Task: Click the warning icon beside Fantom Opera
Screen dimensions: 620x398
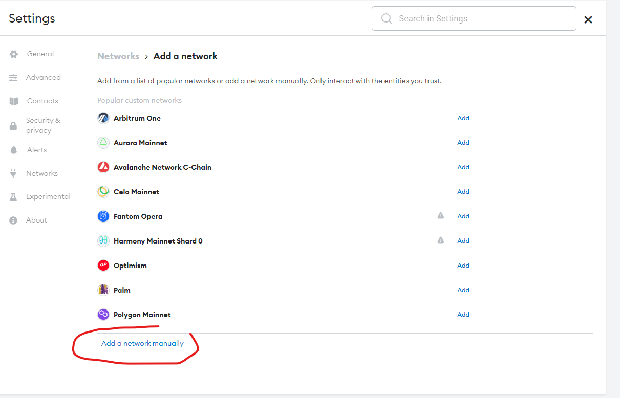Action: click(441, 216)
